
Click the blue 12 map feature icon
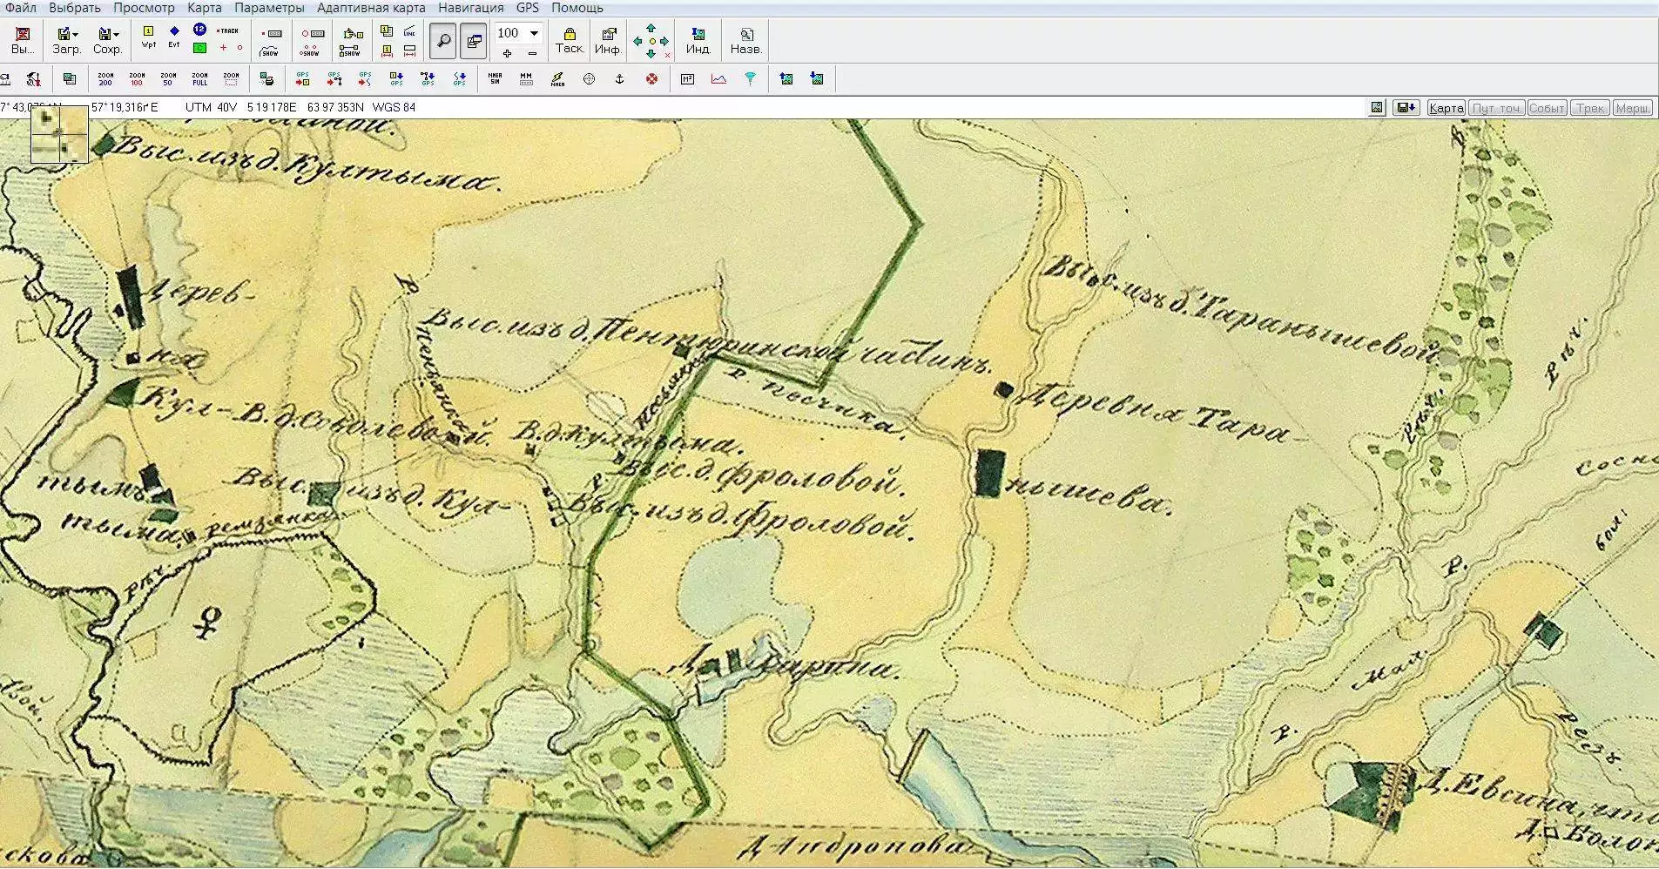(199, 30)
